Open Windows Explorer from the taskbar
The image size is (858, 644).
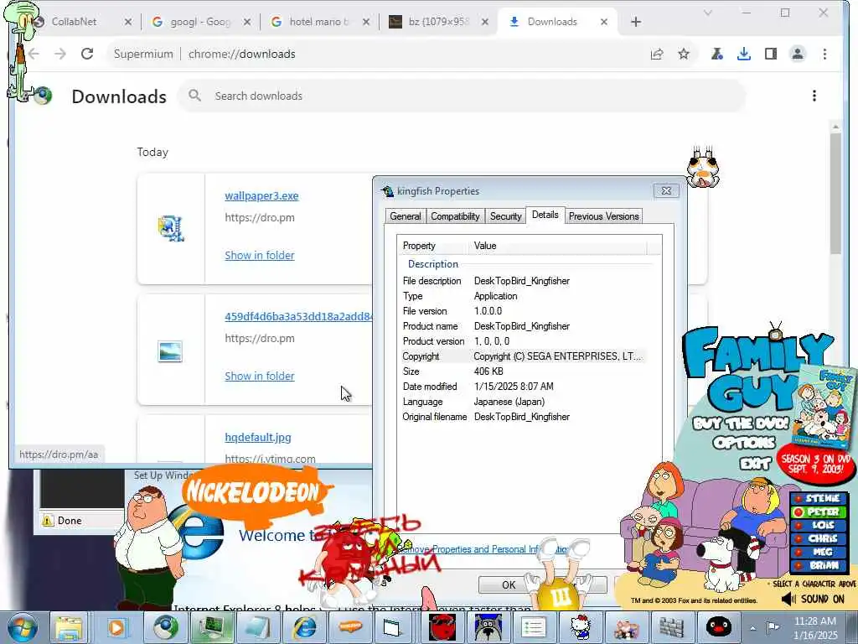tap(69, 627)
